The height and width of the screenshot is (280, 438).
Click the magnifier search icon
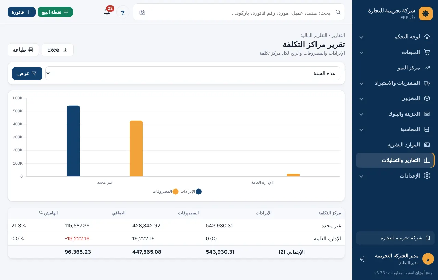point(338,12)
